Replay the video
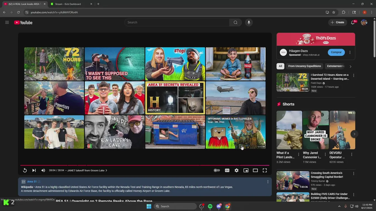The image size is (376, 211). (25, 170)
